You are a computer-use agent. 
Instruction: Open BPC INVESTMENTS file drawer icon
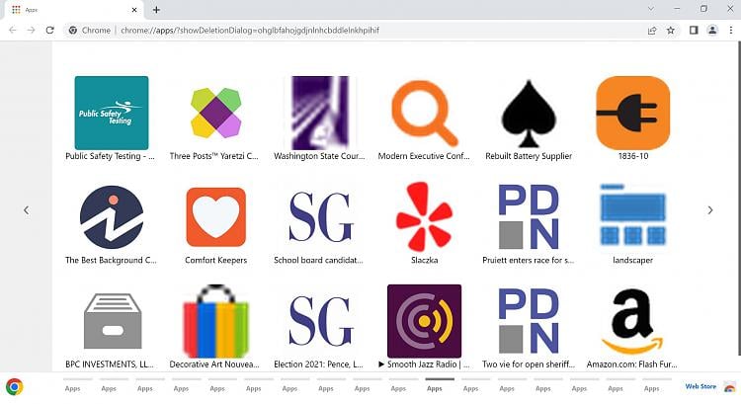[x=112, y=321]
